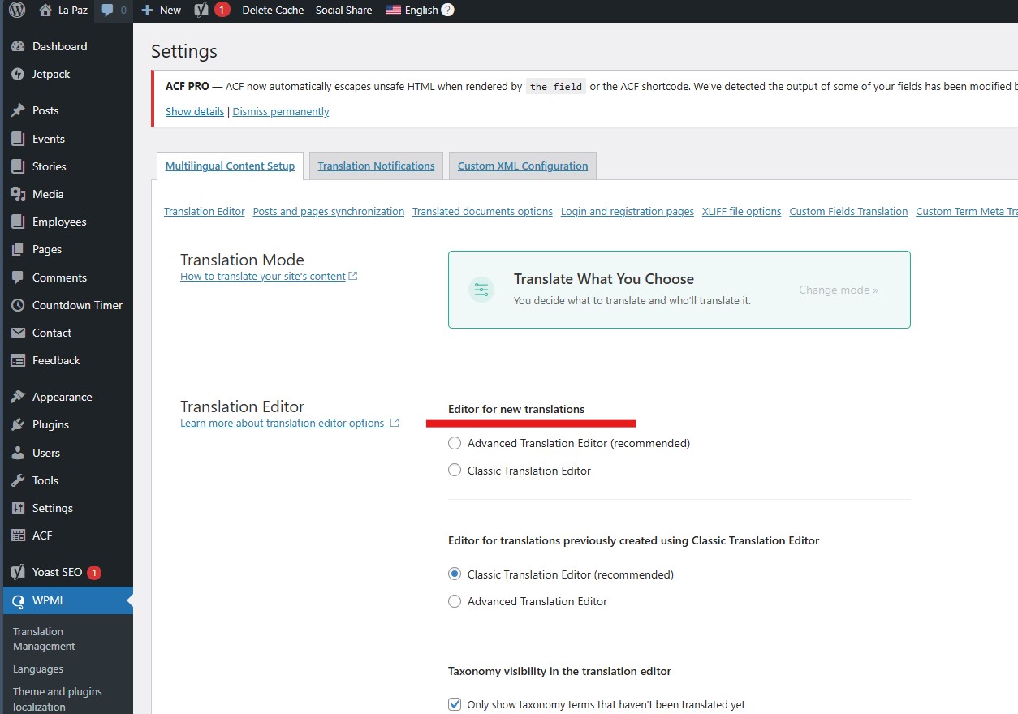Click the Users person icon
Viewport: 1018px width, 714px height.
(x=18, y=454)
